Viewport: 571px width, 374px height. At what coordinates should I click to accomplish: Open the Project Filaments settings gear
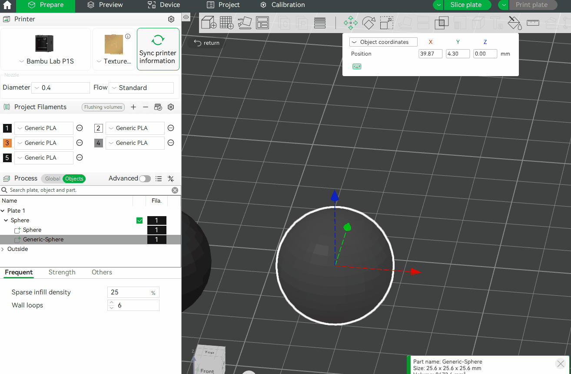pos(171,107)
